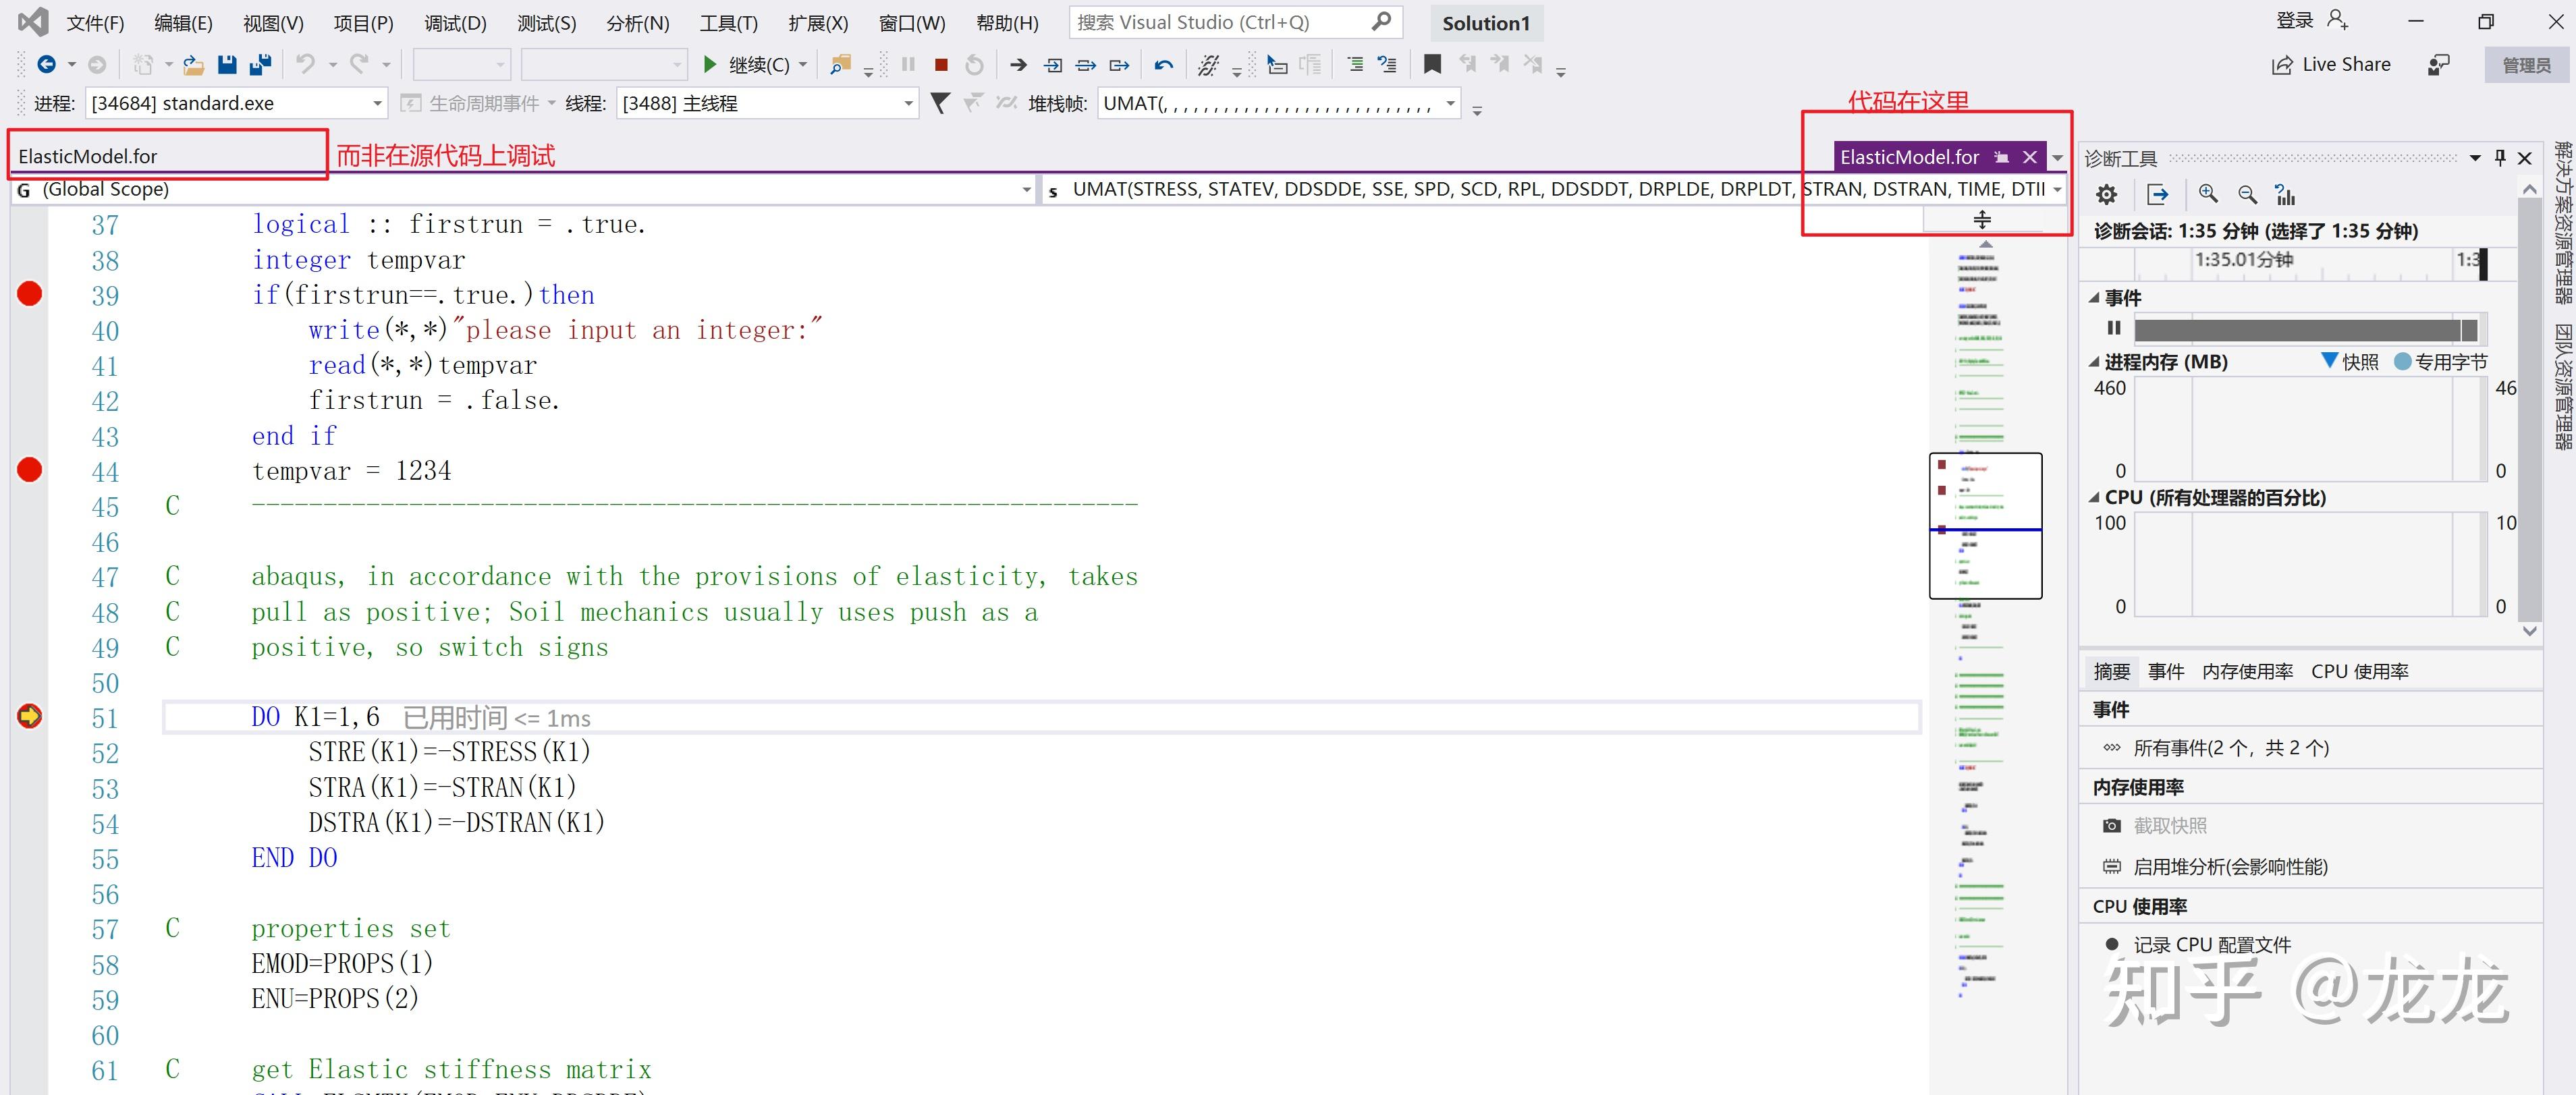Click the Stop Debugging red square icon

(x=941, y=65)
